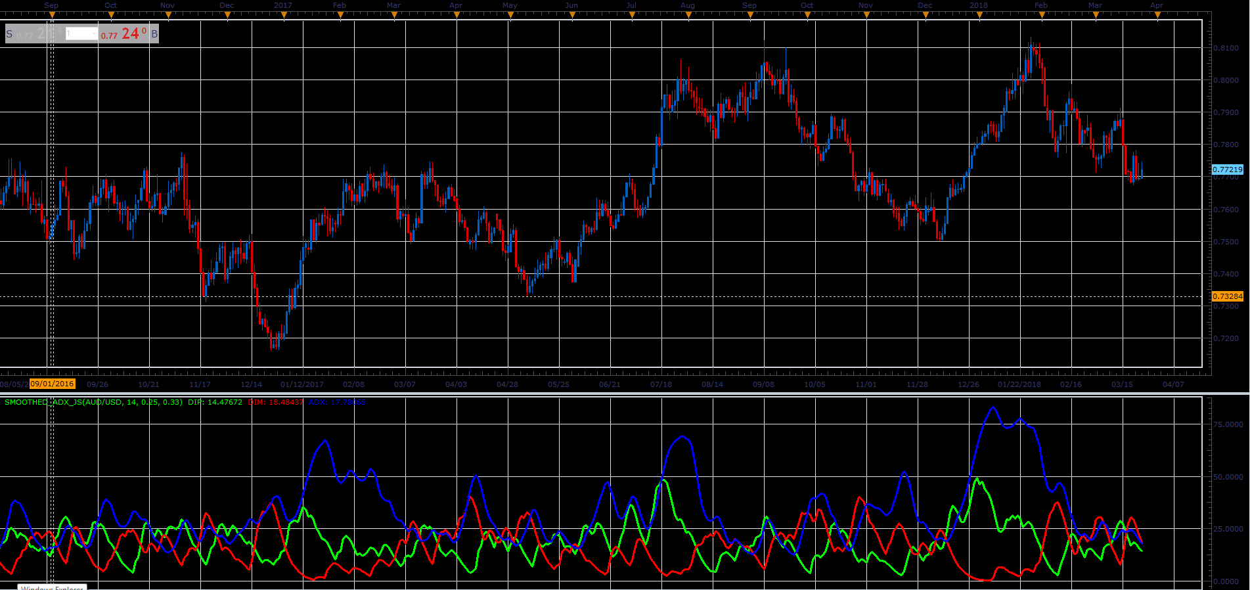The image size is (1250, 590).
Task: Click the 25.0000 indicator axis label
Action: tap(1228, 529)
